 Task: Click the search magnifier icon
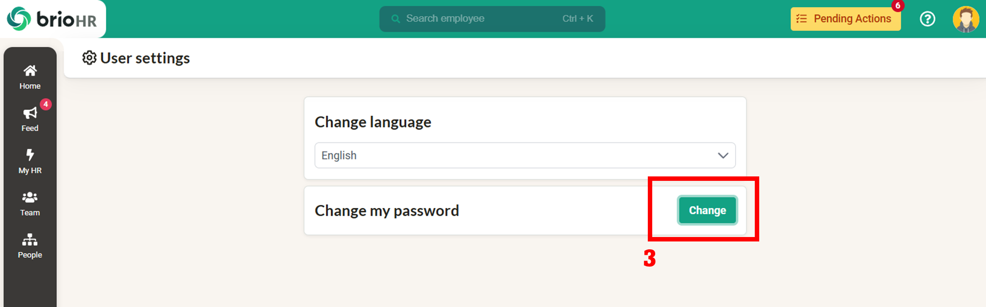point(395,19)
